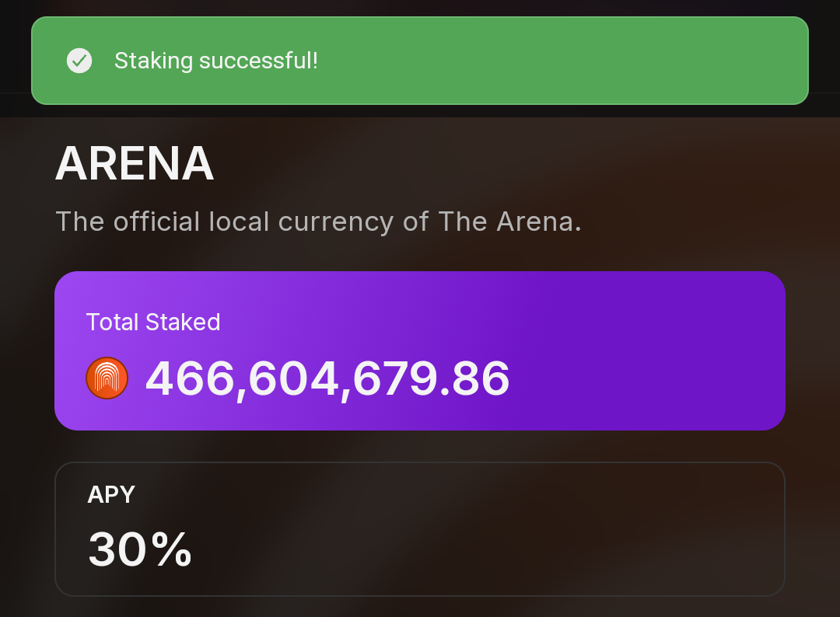Click the word "Staked" in the card label
The width and height of the screenshot is (840, 617).
[x=185, y=322]
